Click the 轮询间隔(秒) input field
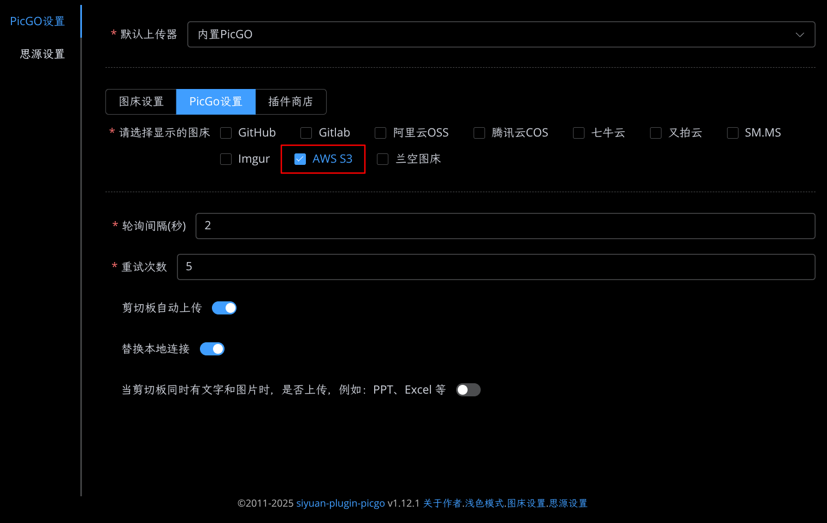 [505, 226]
